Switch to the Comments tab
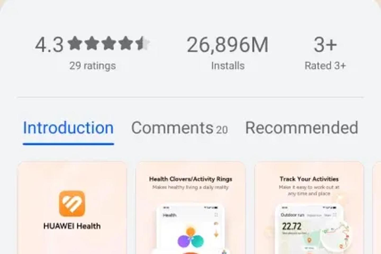 point(179,128)
